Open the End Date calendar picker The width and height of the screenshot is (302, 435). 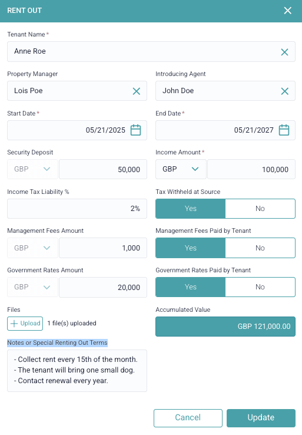[x=284, y=130]
